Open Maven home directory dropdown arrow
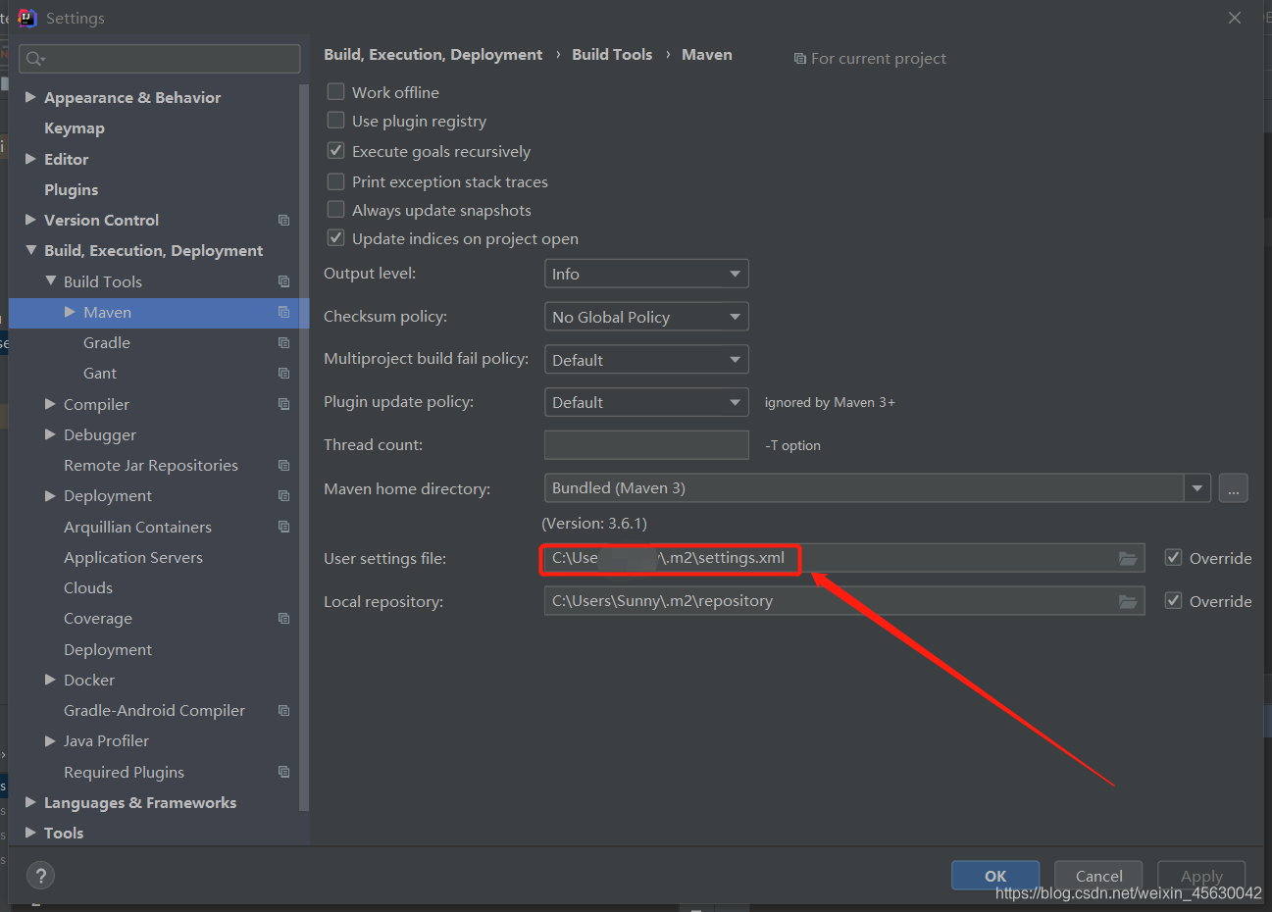Viewport: 1272px width, 912px height. point(1197,488)
